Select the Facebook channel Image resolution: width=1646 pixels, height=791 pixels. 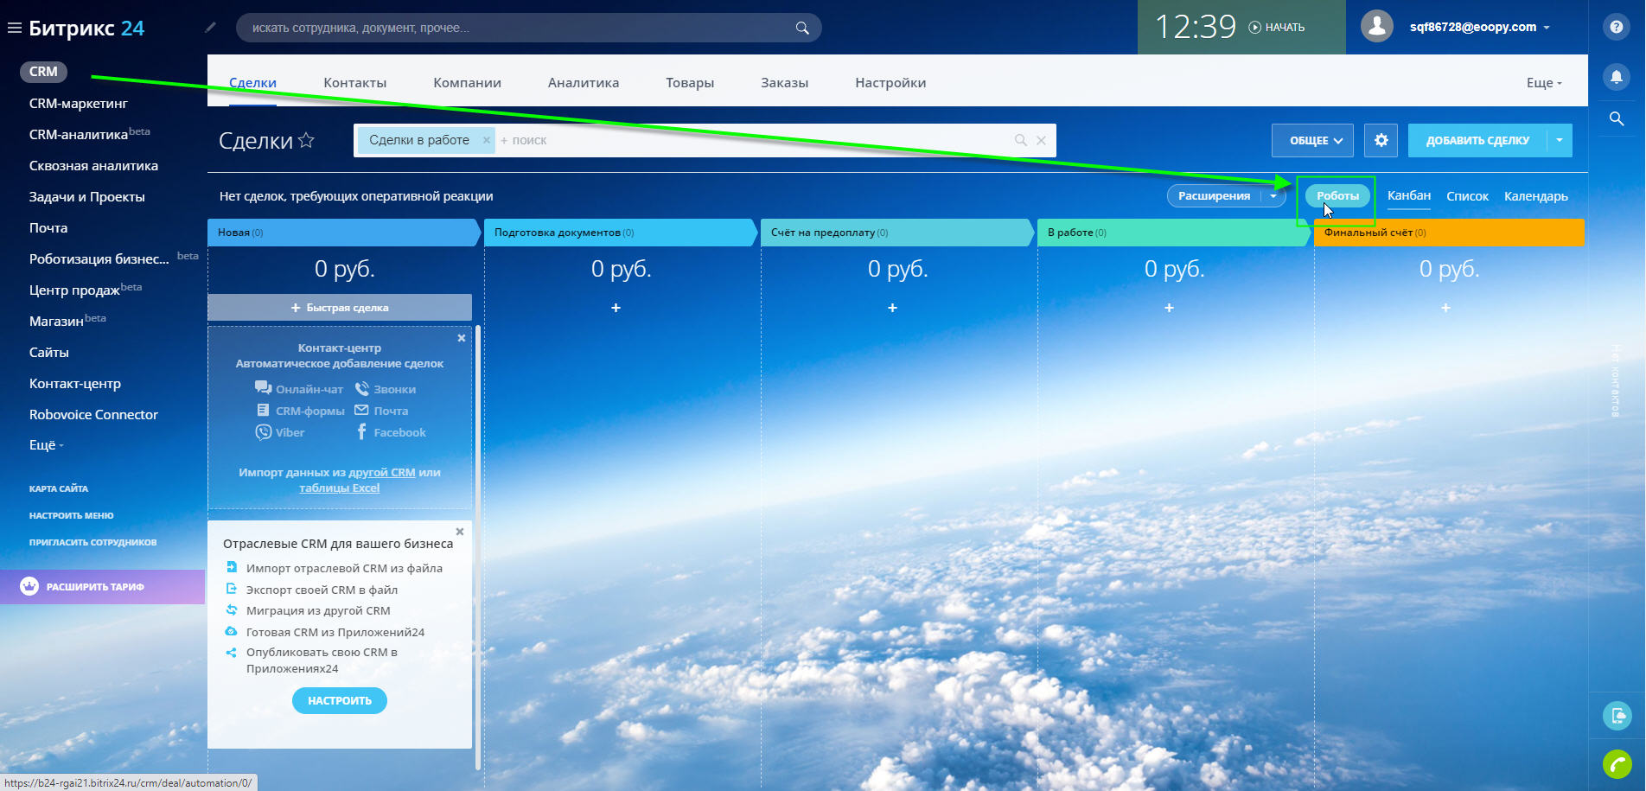tap(391, 432)
